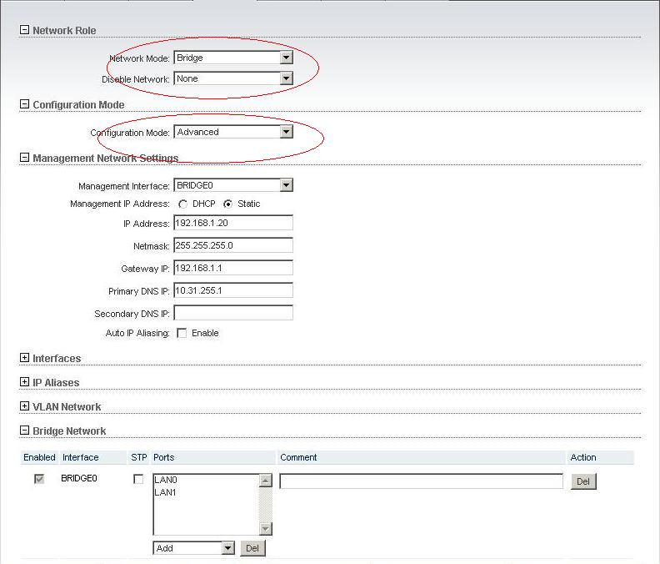Select Static for Management IP Address

coord(227,204)
